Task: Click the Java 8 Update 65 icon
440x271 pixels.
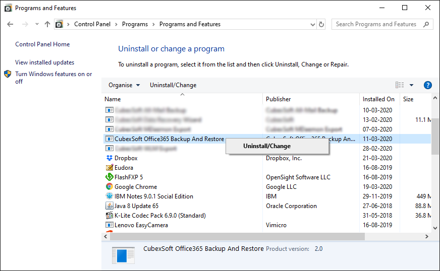Action: 109,206
